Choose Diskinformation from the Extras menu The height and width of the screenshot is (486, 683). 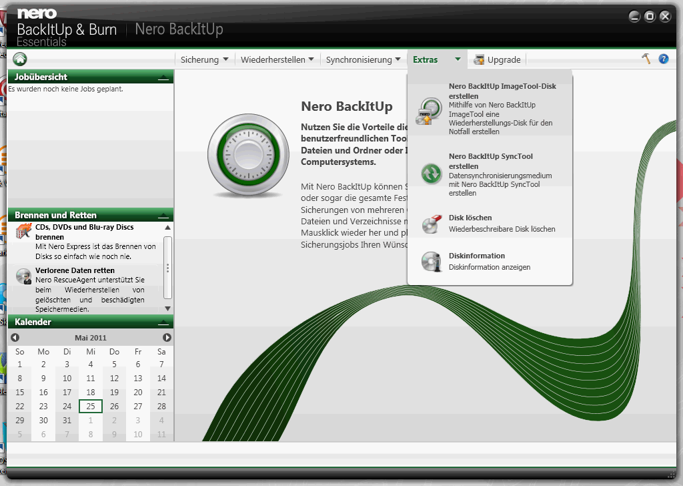coord(490,261)
